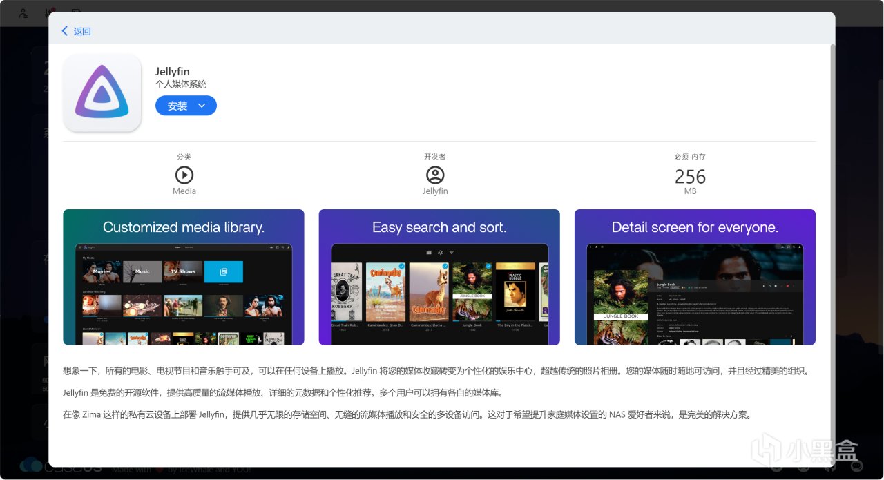
Task: Open the Customized media library screenshot
Action: coord(184,277)
